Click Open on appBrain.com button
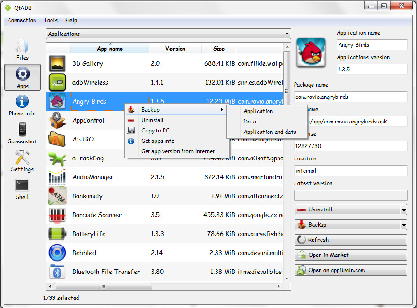The height and width of the screenshot is (308, 417). coord(351,270)
